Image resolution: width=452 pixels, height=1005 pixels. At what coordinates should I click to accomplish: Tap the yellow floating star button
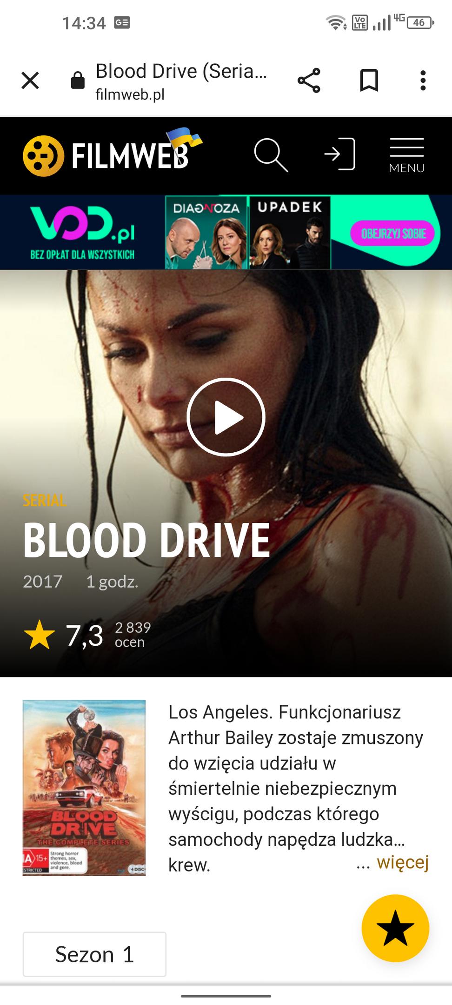(x=395, y=928)
